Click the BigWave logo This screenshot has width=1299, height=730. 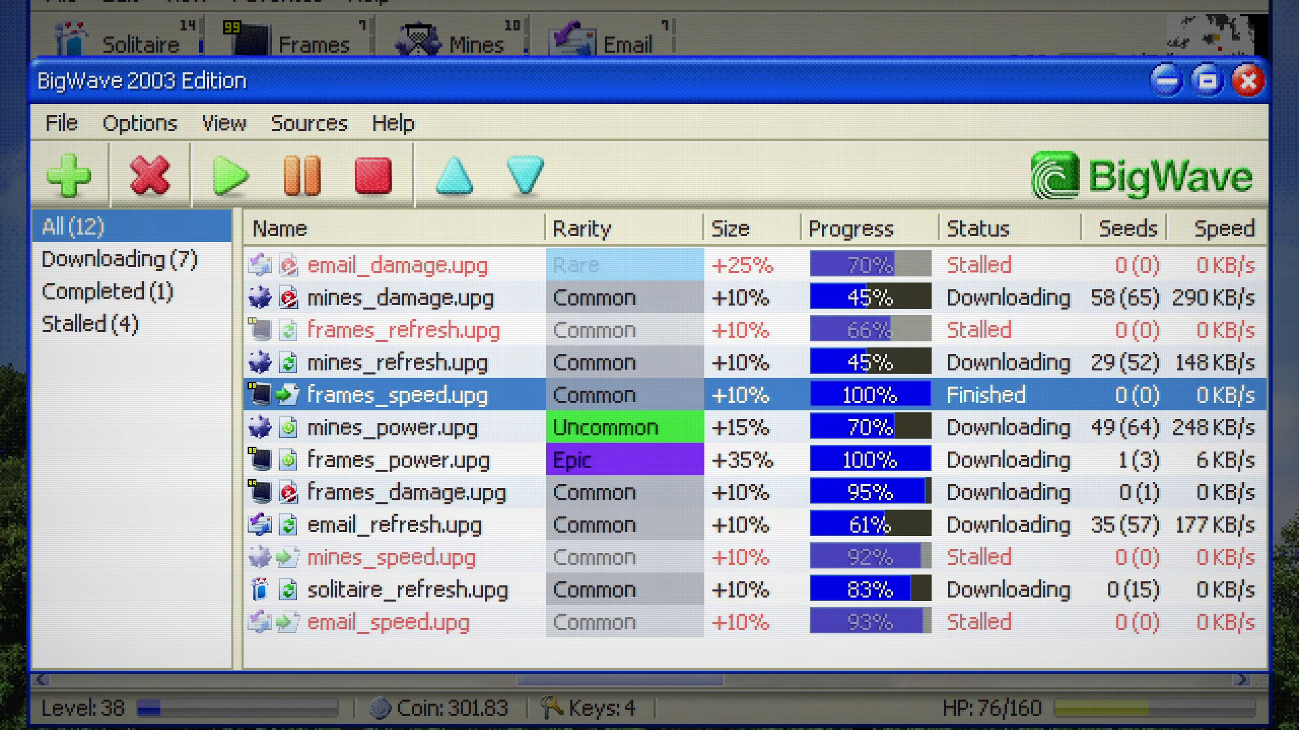click(x=1142, y=176)
